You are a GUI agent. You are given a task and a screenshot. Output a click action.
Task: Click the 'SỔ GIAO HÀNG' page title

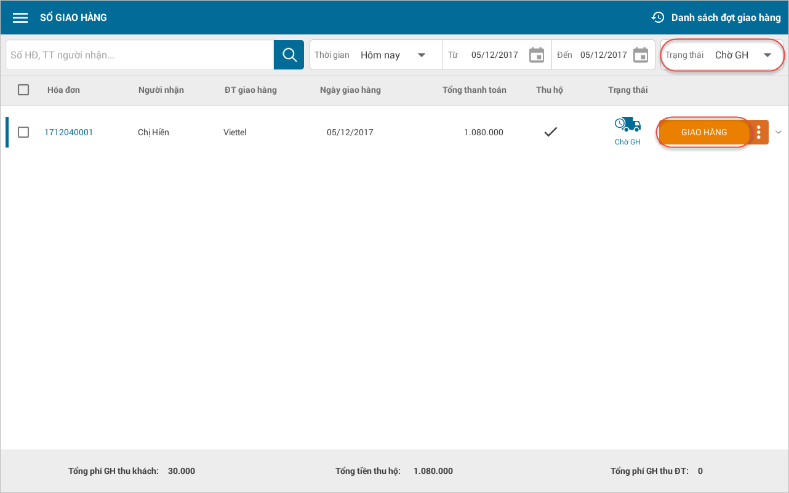73,18
